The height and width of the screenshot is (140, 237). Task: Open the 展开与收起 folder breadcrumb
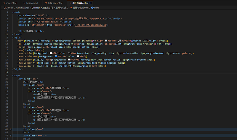[61, 8]
